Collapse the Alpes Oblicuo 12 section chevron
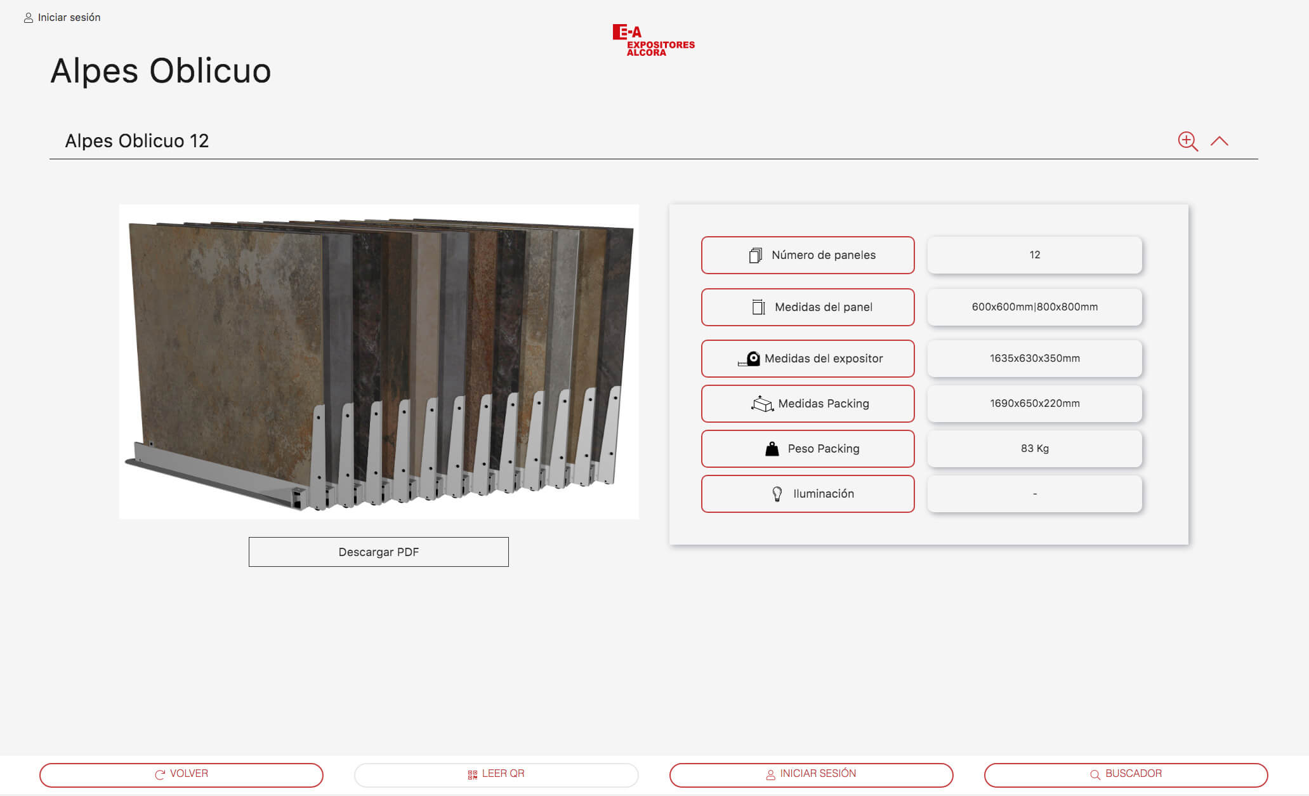The image size is (1309, 796). coord(1219,141)
